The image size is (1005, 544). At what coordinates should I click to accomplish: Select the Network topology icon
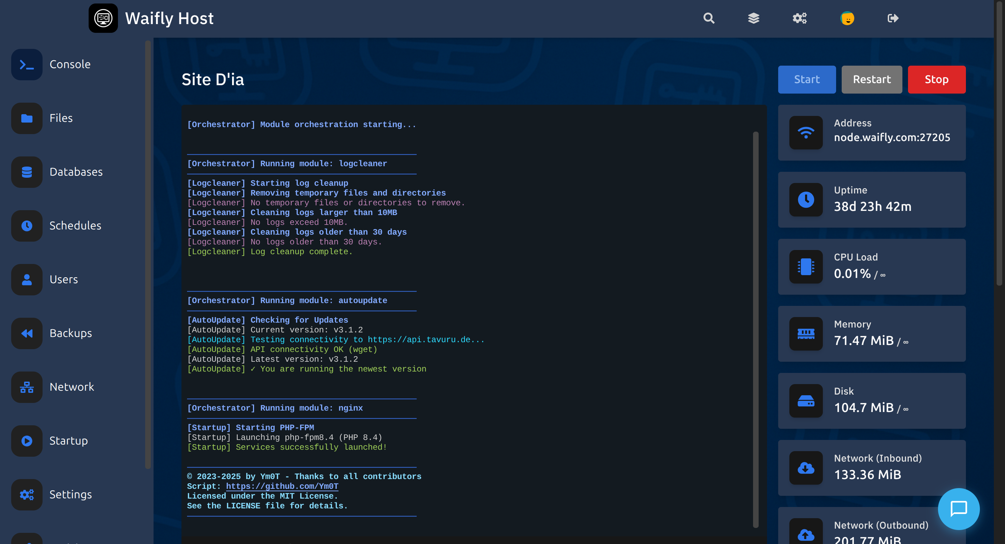point(27,387)
